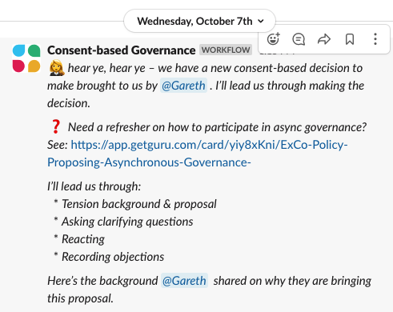
Task: Click the 'Asking clarifying questions' list item
Action: (x=127, y=222)
